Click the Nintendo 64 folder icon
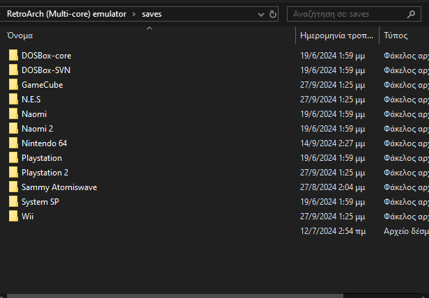The height and width of the screenshot is (298, 429). [13, 143]
